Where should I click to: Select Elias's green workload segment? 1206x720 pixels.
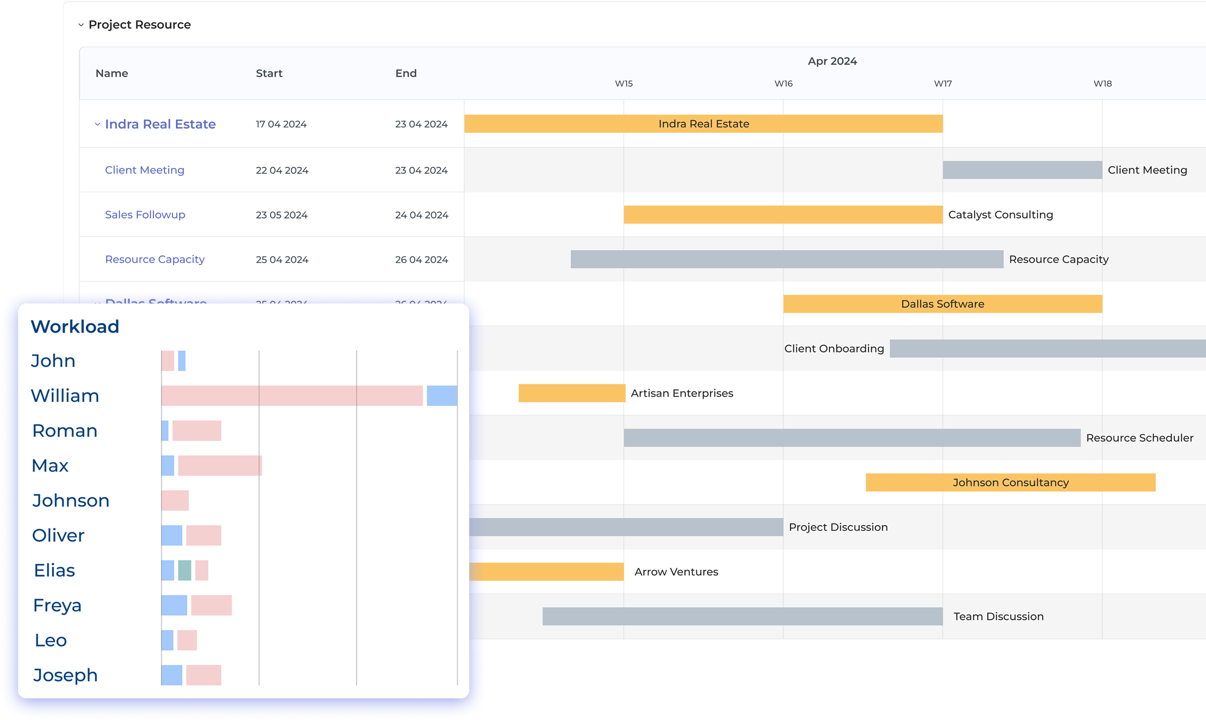pos(184,570)
